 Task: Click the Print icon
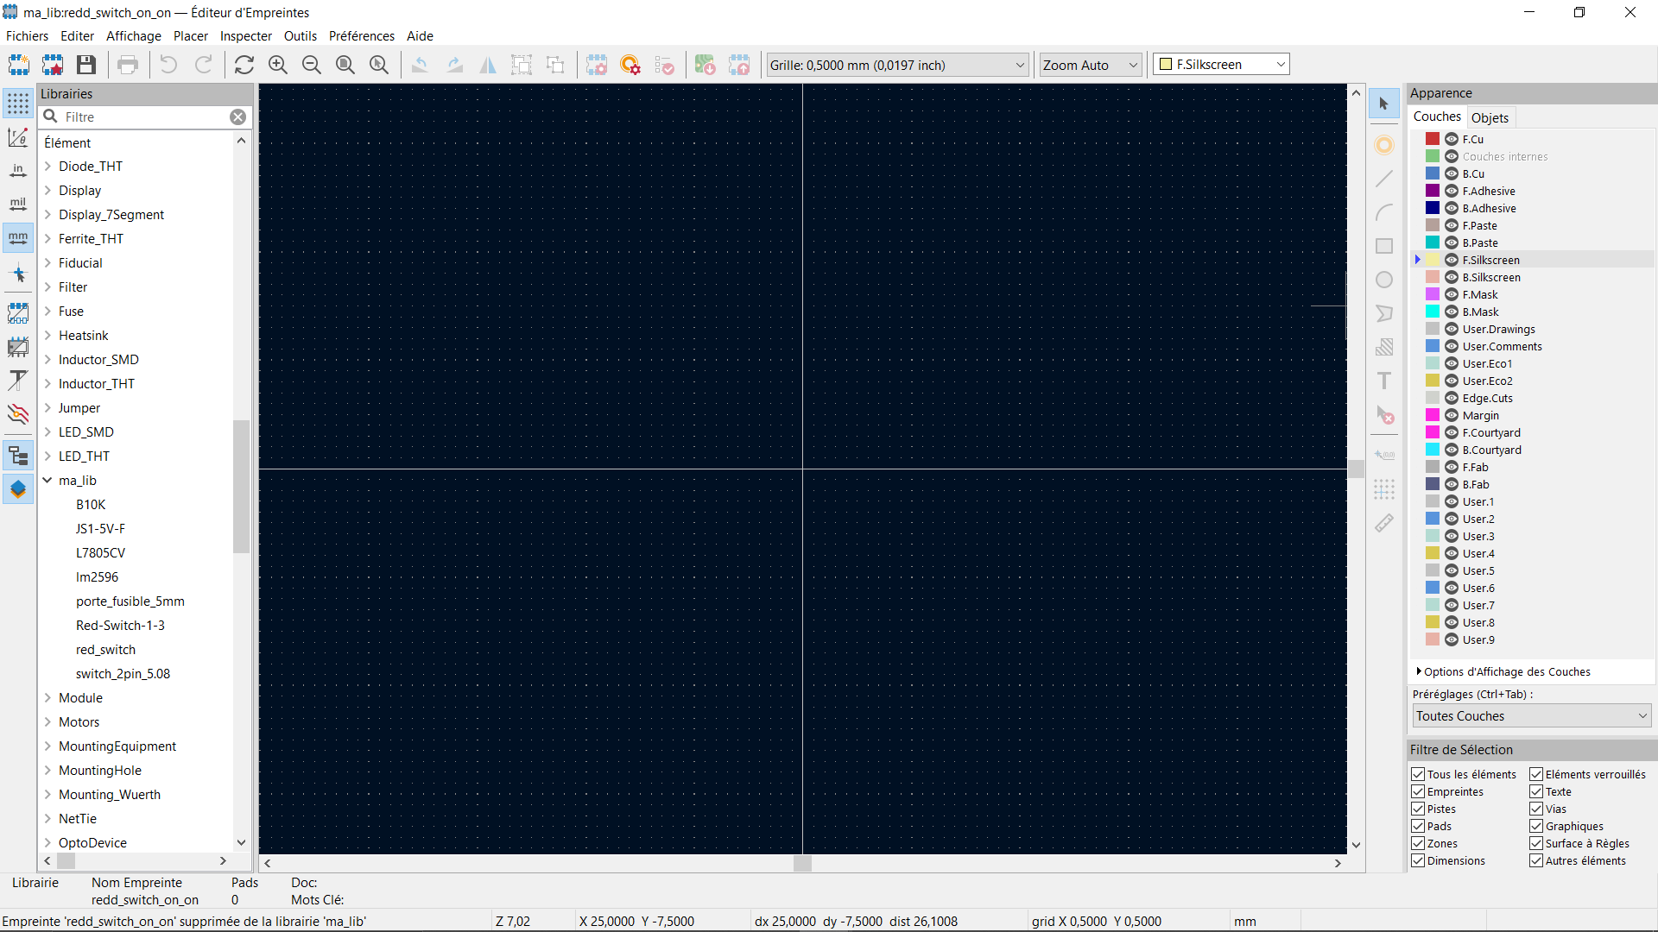pyautogui.click(x=128, y=65)
